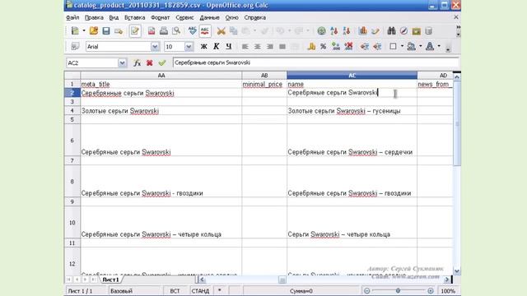Open Data Sources icon
This screenshot has width=527, height=296.
coord(428,31)
